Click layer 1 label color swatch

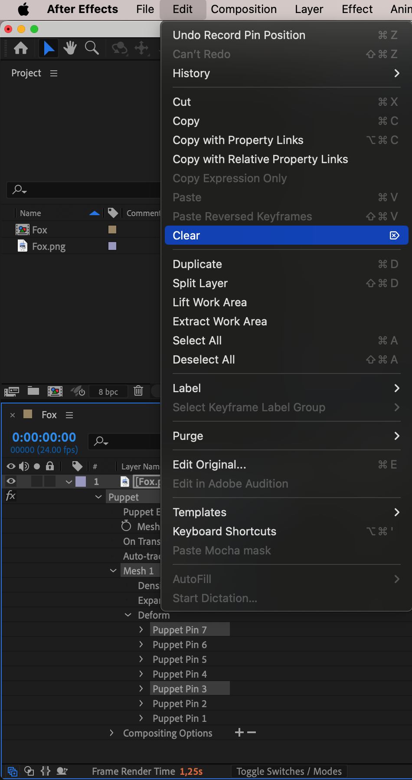tap(81, 482)
